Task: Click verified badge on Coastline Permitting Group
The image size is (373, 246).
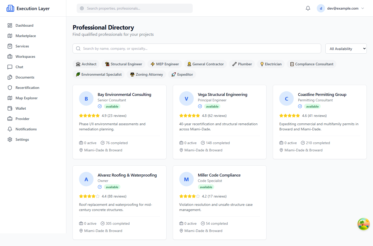Action: tap(300, 106)
